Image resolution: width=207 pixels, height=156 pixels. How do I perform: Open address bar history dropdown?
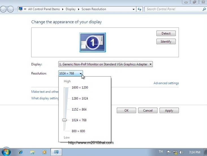point(133,9)
